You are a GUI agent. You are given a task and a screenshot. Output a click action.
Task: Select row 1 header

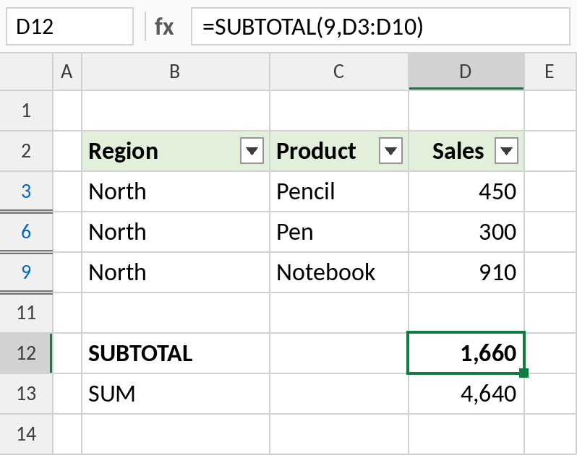pos(26,110)
